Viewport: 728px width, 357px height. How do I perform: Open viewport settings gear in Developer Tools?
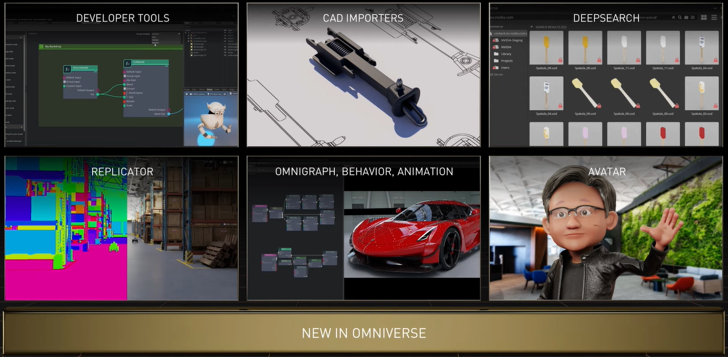point(186,94)
